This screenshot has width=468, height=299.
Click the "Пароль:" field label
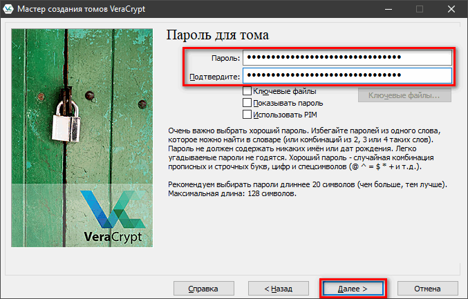226,58
